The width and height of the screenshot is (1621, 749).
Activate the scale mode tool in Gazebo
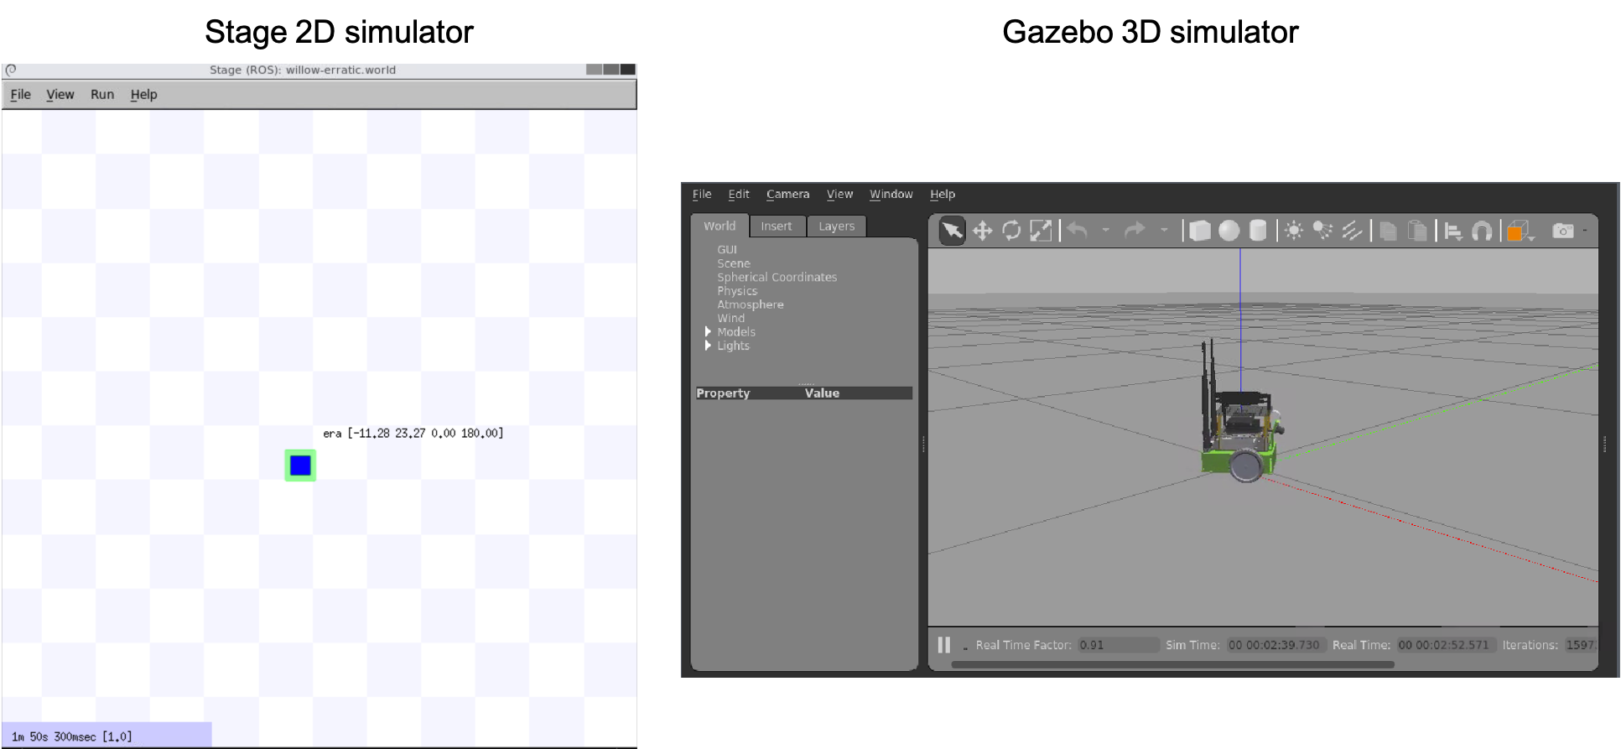[1041, 231]
